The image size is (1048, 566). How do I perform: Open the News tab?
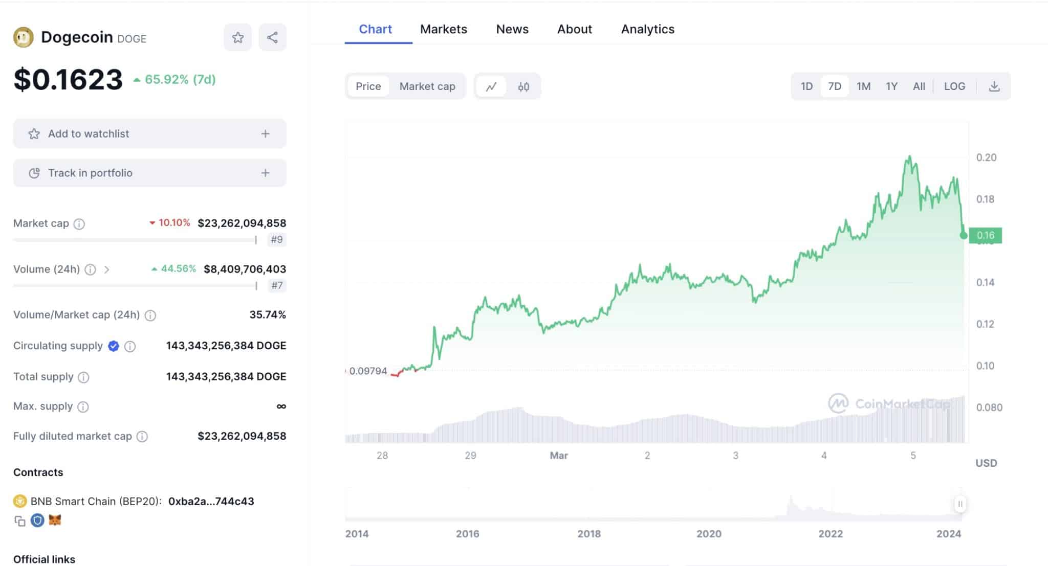pyautogui.click(x=512, y=29)
